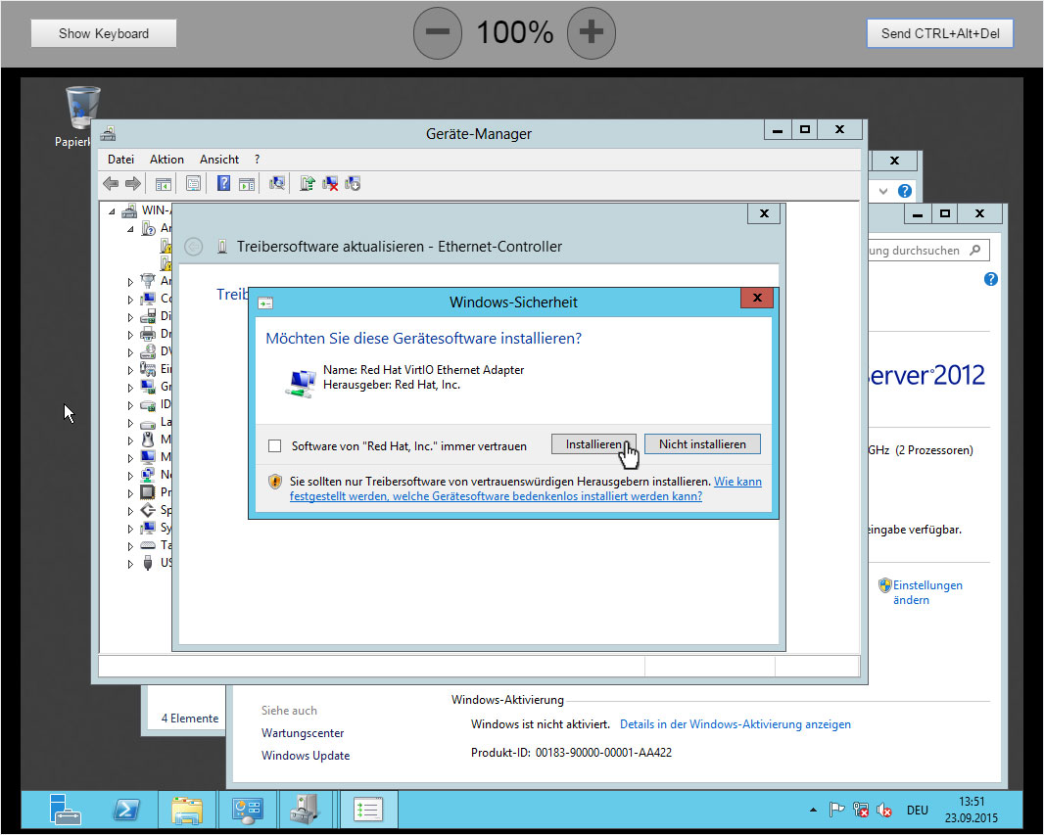Image resolution: width=1044 pixels, height=835 pixels.
Task: Close the Windows-Sicherheit dialog
Action: click(757, 298)
